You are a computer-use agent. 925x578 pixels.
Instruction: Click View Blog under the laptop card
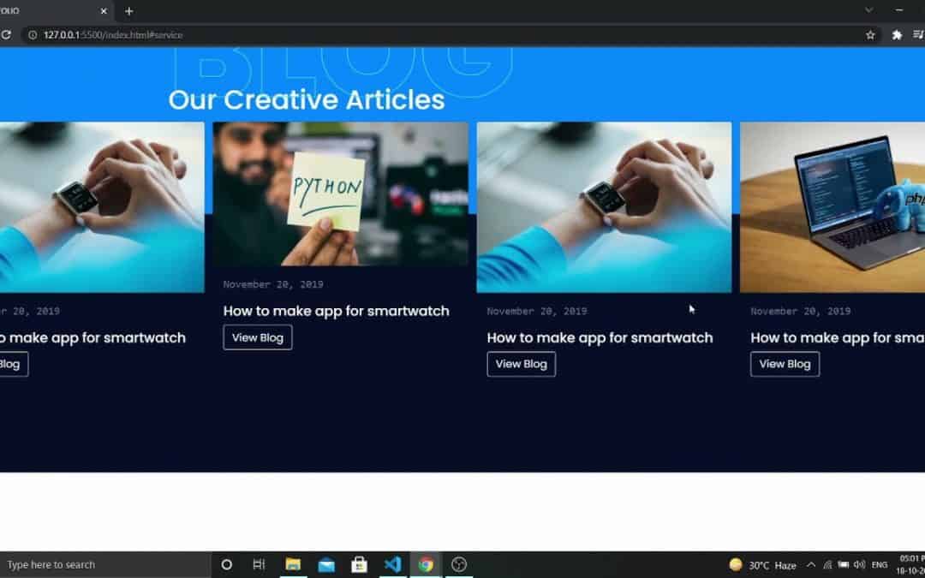(785, 364)
